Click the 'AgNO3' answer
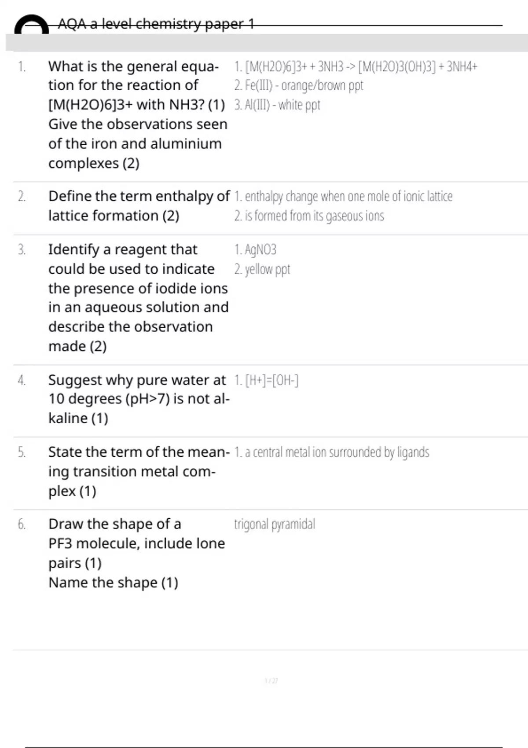 (x=255, y=250)
